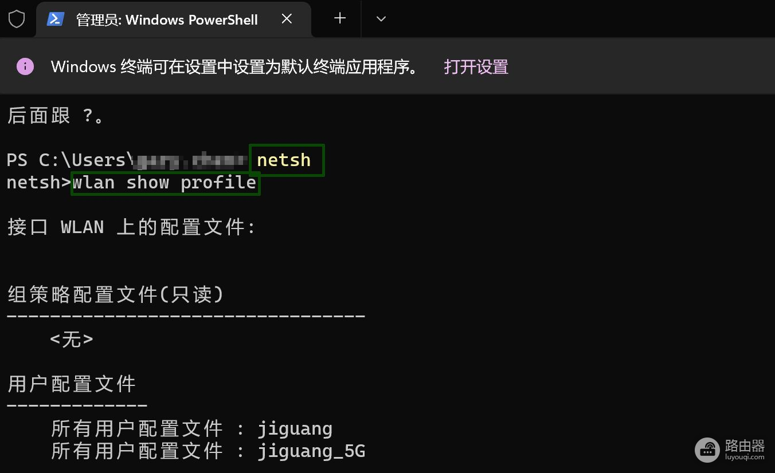Click the wlan show profile command text
The height and width of the screenshot is (473, 775).
(x=165, y=183)
